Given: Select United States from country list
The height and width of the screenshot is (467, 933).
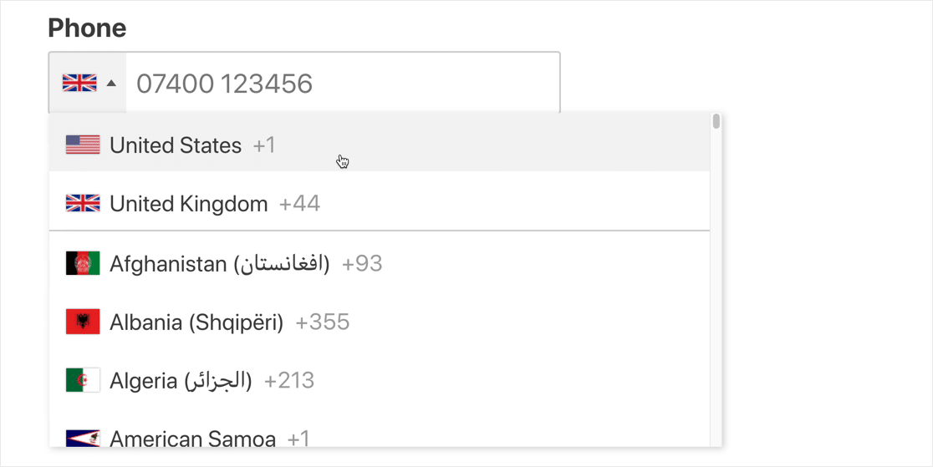Looking at the screenshot, I should pyautogui.click(x=176, y=145).
